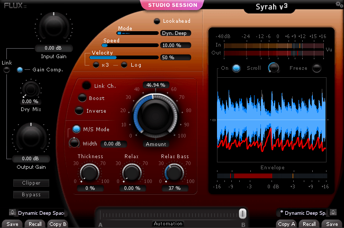This screenshot has height=228, width=344.
Task: Click the Dry Mix knob
Action: [31, 89]
